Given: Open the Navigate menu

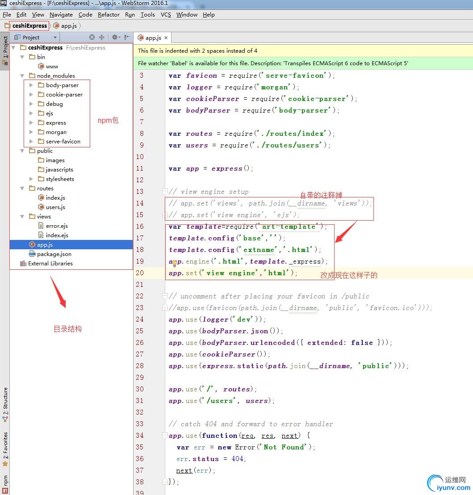Looking at the screenshot, I should [61, 15].
